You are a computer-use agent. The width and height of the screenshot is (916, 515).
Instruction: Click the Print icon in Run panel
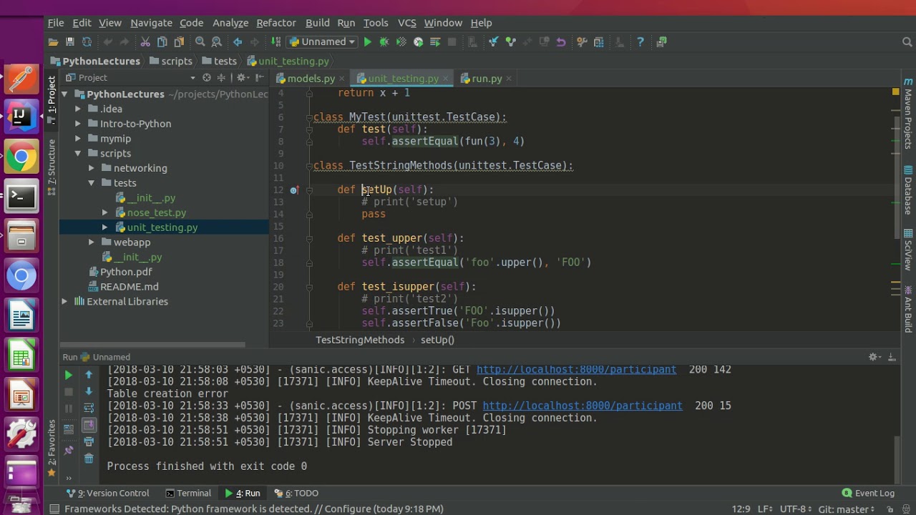click(x=89, y=442)
